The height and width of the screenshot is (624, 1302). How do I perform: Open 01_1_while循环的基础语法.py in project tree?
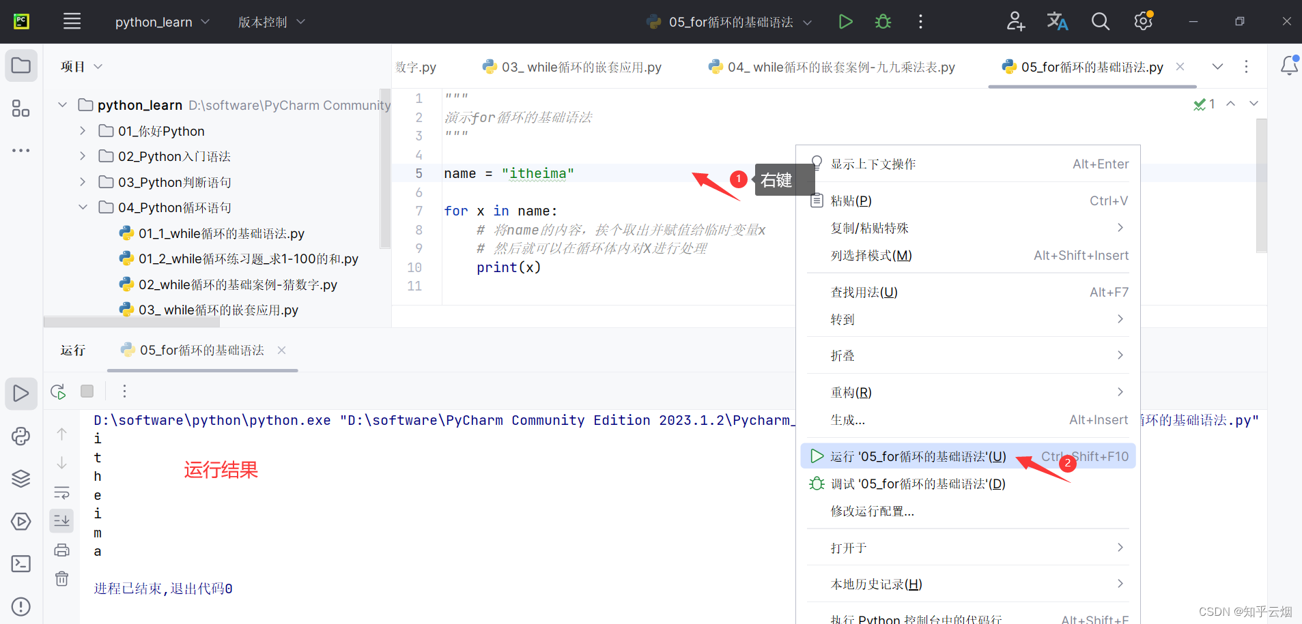(x=212, y=233)
